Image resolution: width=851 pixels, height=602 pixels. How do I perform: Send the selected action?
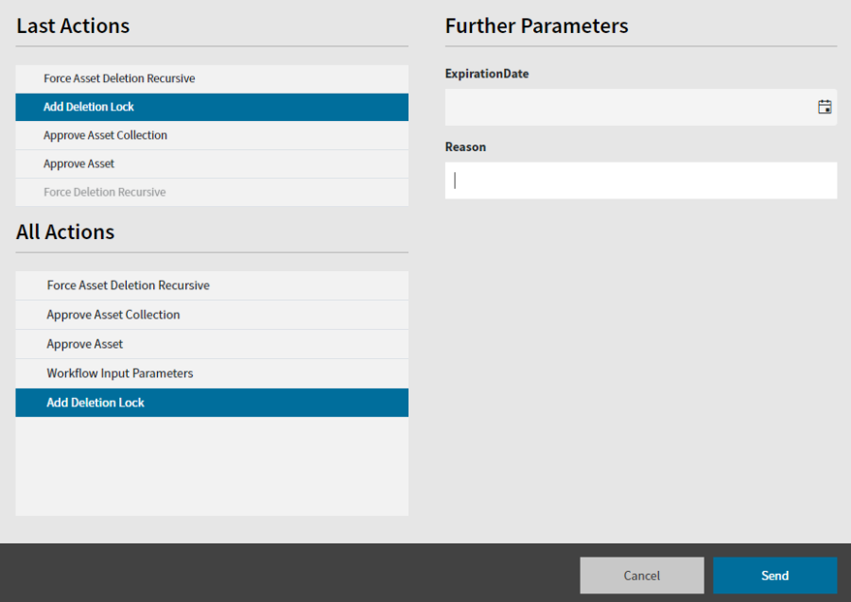tap(774, 576)
